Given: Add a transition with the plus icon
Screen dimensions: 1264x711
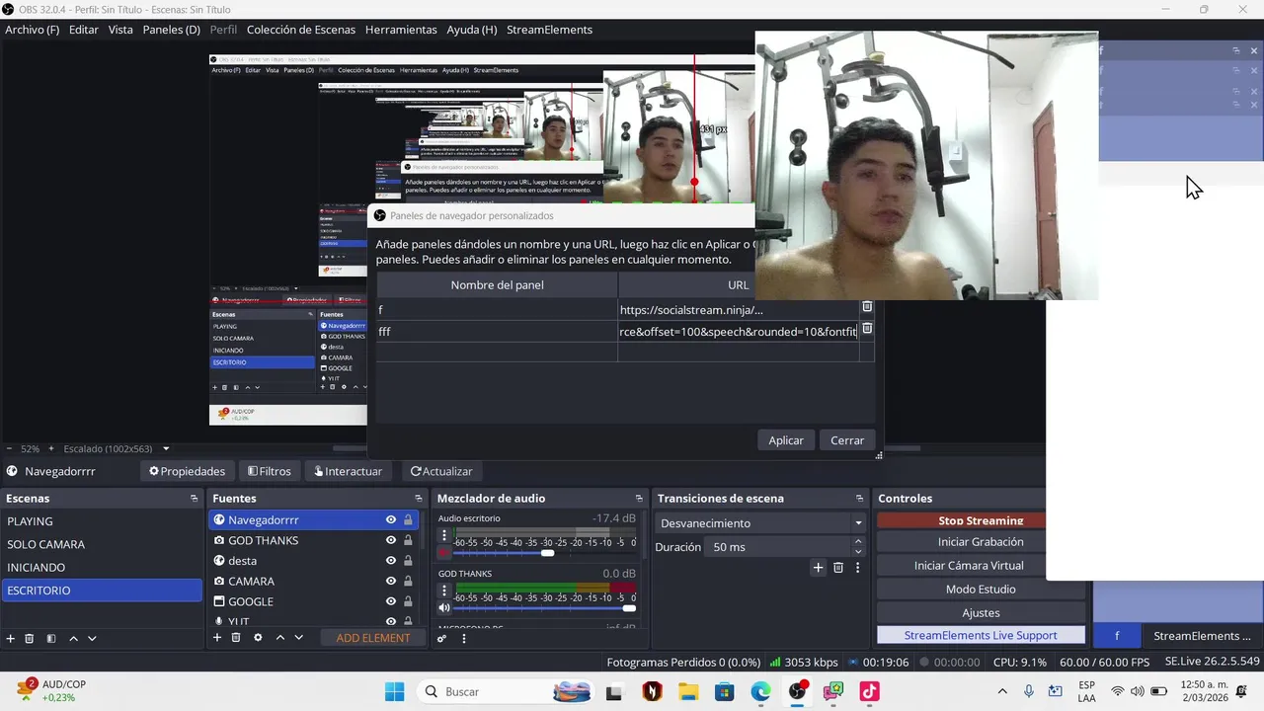Looking at the screenshot, I should tap(818, 568).
